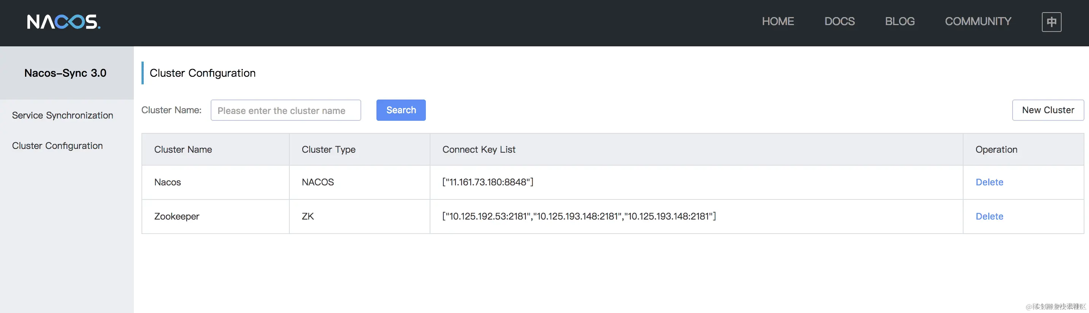Click the Connect Key List column header

point(696,150)
